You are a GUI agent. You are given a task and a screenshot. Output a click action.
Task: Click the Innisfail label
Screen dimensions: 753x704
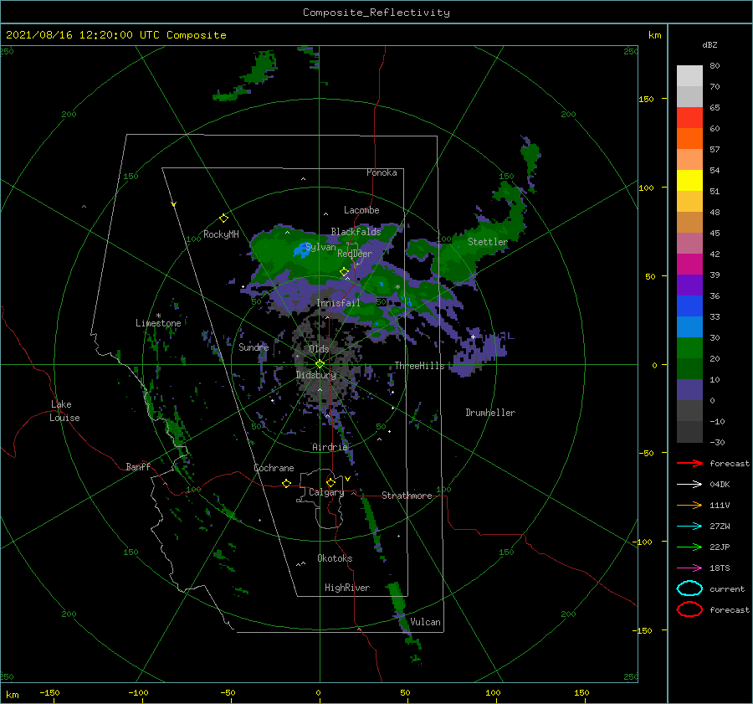[x=338, y=303]
